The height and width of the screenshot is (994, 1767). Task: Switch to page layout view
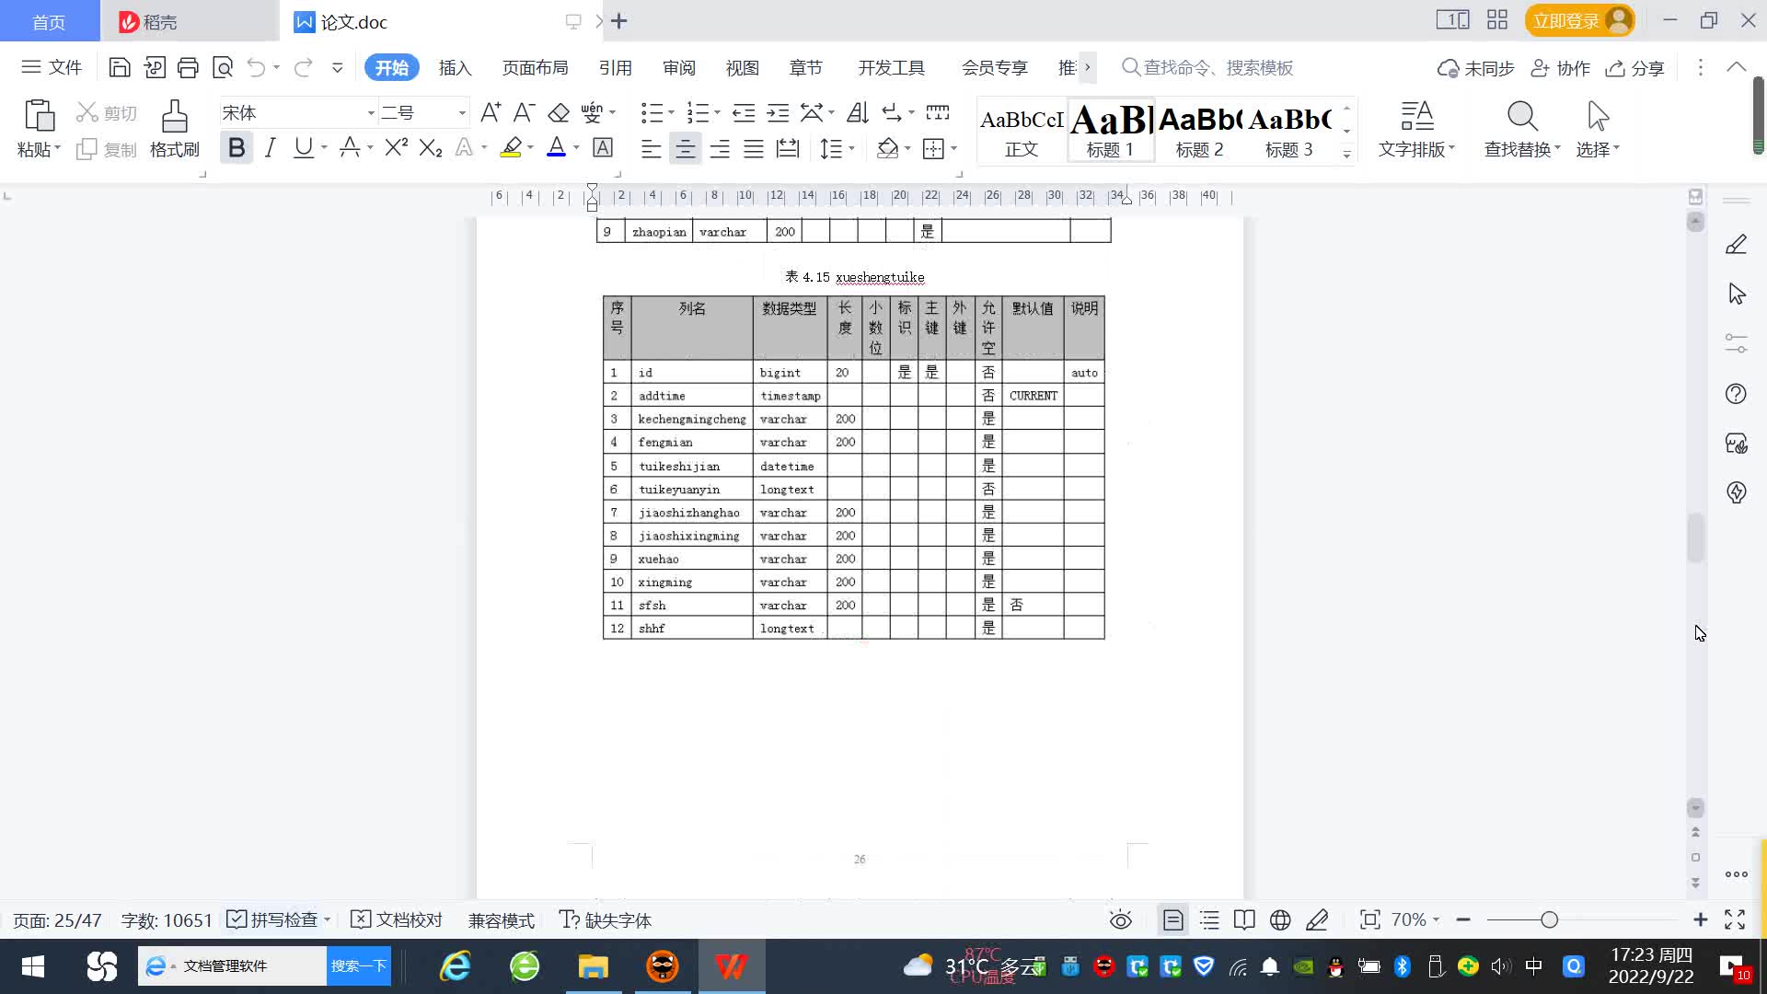click(1172, 919)
